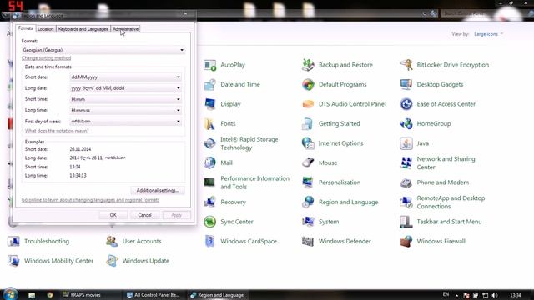This screenshot has width=534, height=300.
Task: Open the System icon
Action: click(308, 222)
